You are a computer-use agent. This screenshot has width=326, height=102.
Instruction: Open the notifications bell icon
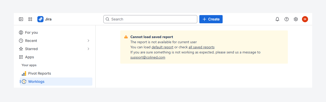click(277, 19)
